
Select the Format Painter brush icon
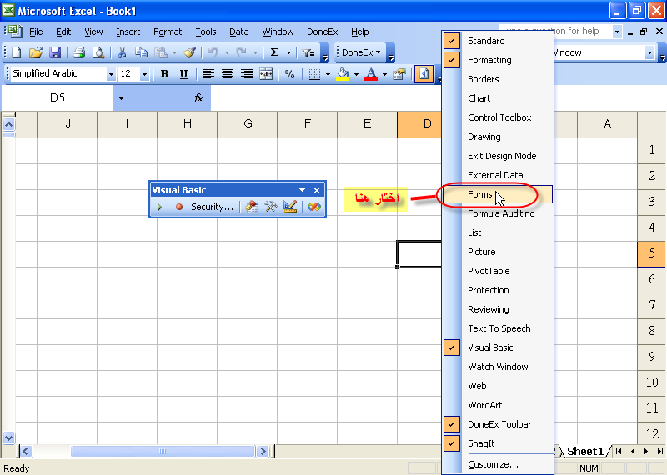click(x=190, y=52)
